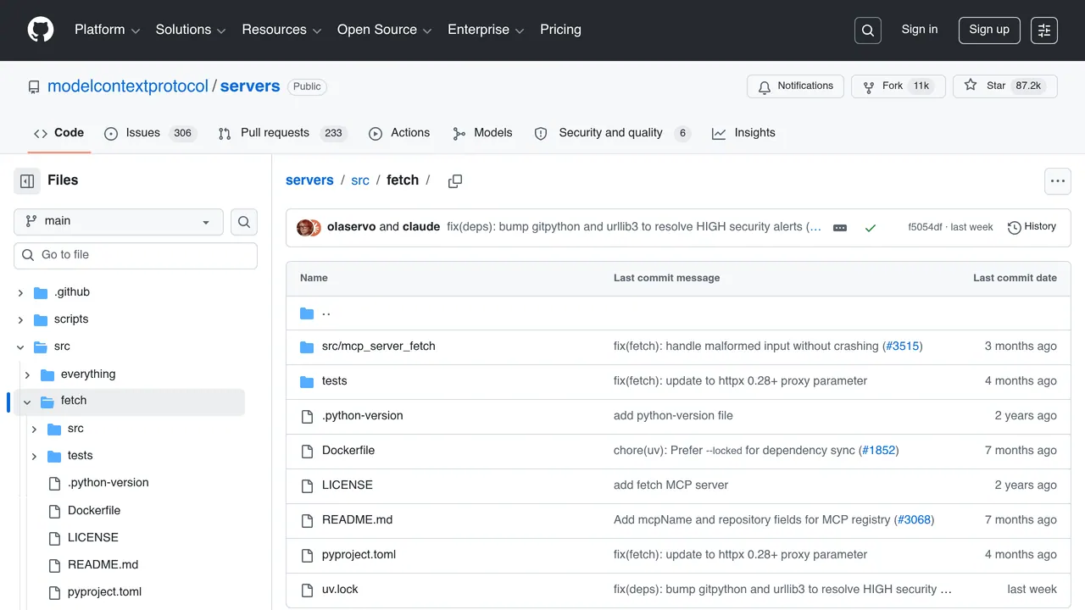
Task: Click the uv.lock file icon
Action: [307, 590]
